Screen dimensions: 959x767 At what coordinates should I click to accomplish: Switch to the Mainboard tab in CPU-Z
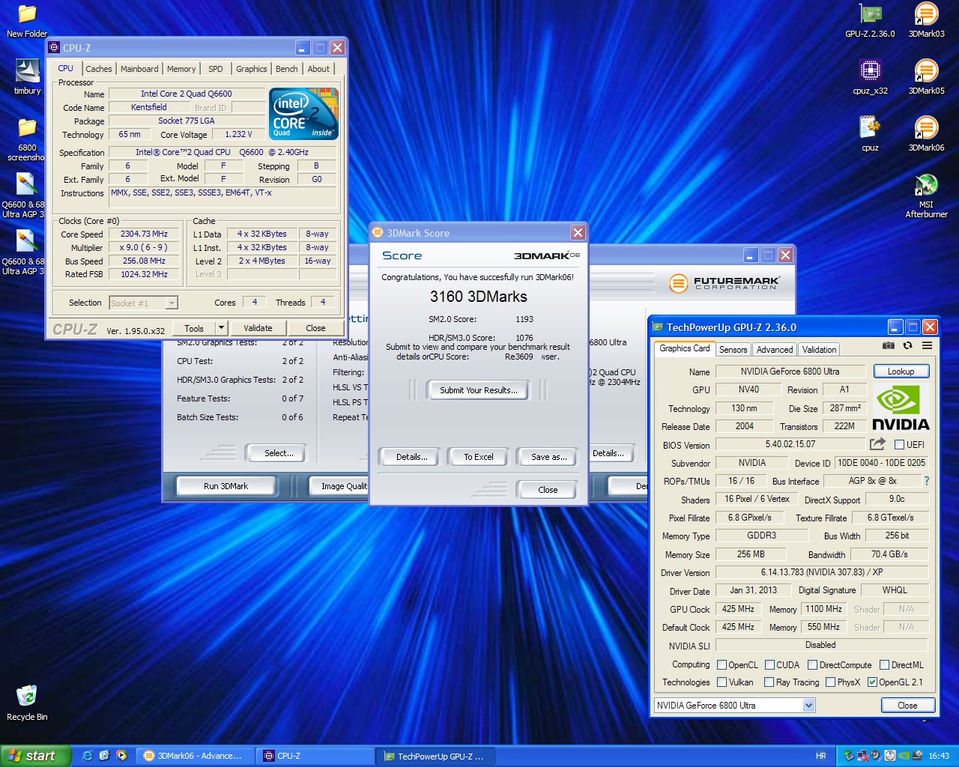pos(139,69)
